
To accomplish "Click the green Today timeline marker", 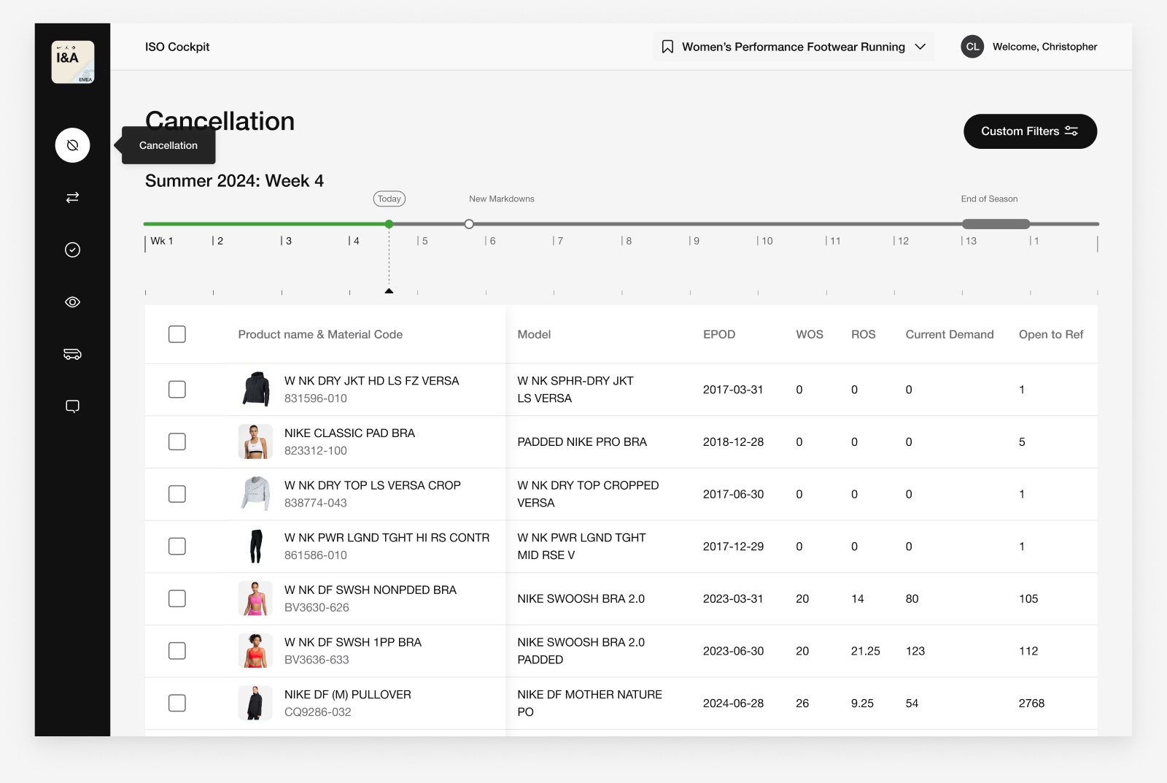I will pyautogui.click(x=389, y=224).
